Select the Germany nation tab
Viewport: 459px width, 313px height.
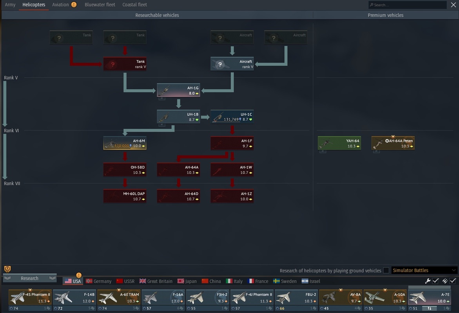coord(99,281)
